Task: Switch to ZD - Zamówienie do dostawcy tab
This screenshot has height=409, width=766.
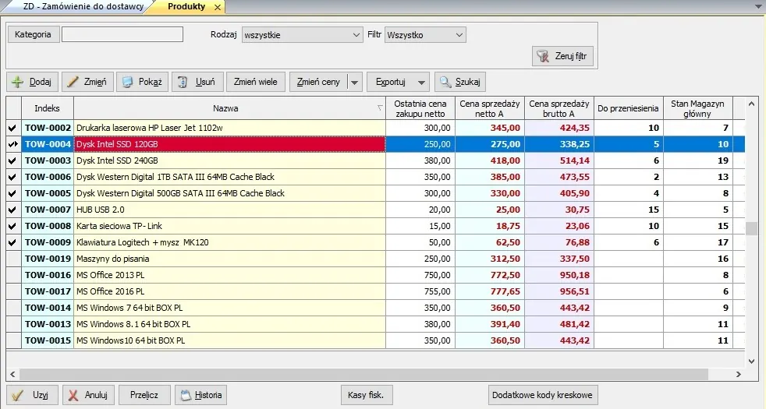Action: pyautogui.click(x=83, y=6)
